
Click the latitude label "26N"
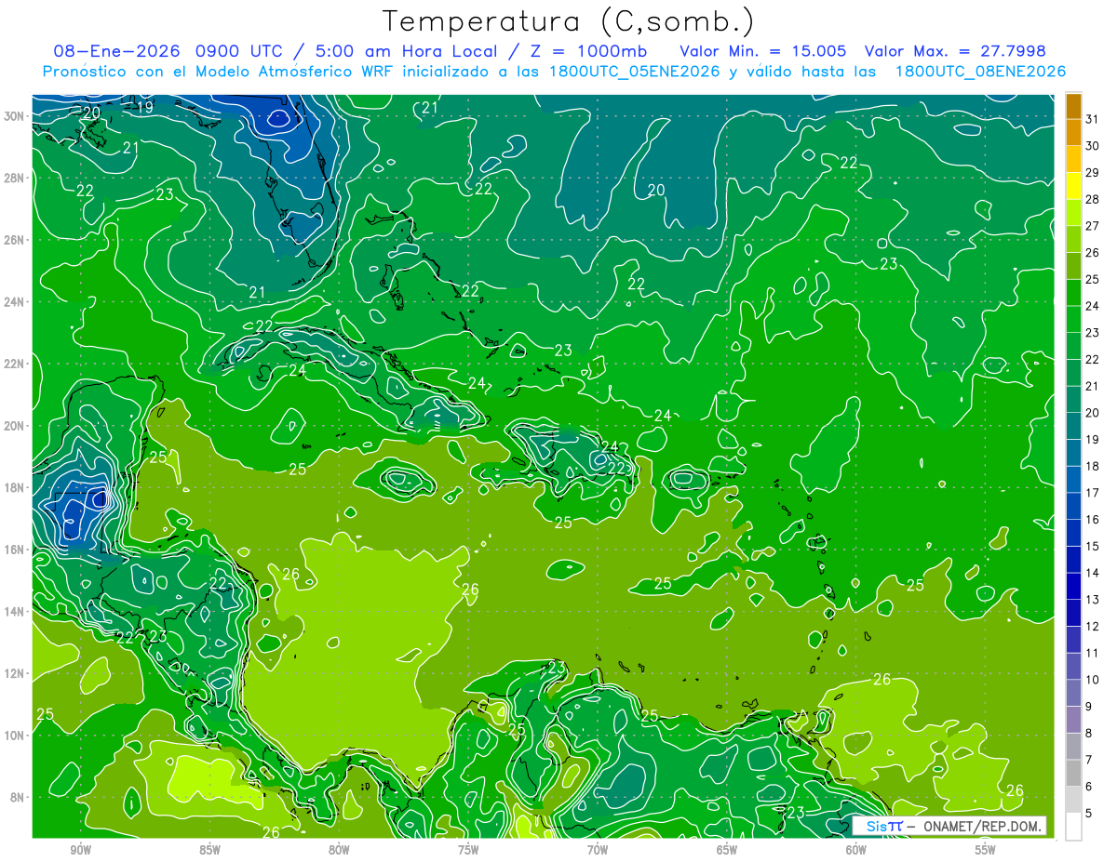click(14, 240)
